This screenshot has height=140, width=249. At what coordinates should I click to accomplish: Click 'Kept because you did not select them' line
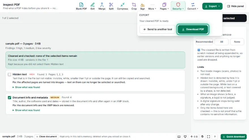pos(36,64)
